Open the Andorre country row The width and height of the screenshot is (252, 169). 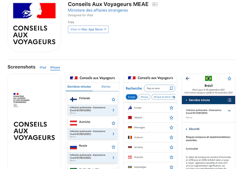151,137
